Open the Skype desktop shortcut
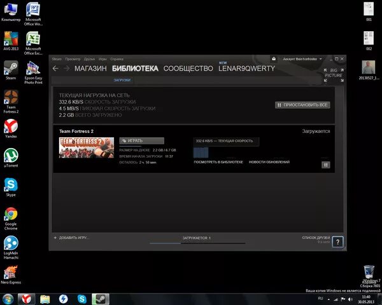The width and height of the screenshot is (382, 305). coord(11,187)
